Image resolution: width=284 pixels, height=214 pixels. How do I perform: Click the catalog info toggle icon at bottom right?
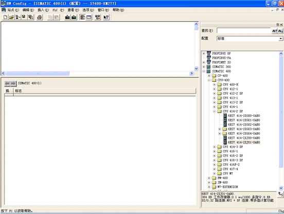280,194
